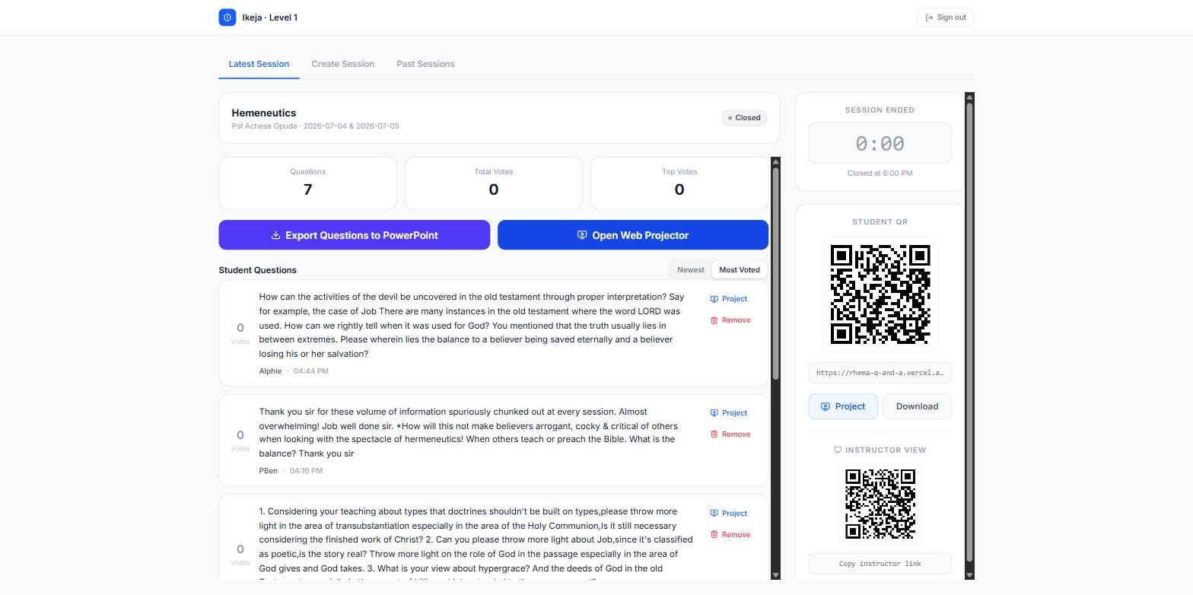Click the Project icon for PBen's question
This screenshot has height=595, width=1193.
pyautogui.click(x=714, y=413)
